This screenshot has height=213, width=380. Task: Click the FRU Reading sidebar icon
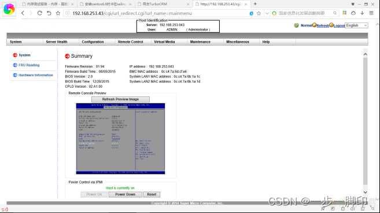tap(15, 65)
